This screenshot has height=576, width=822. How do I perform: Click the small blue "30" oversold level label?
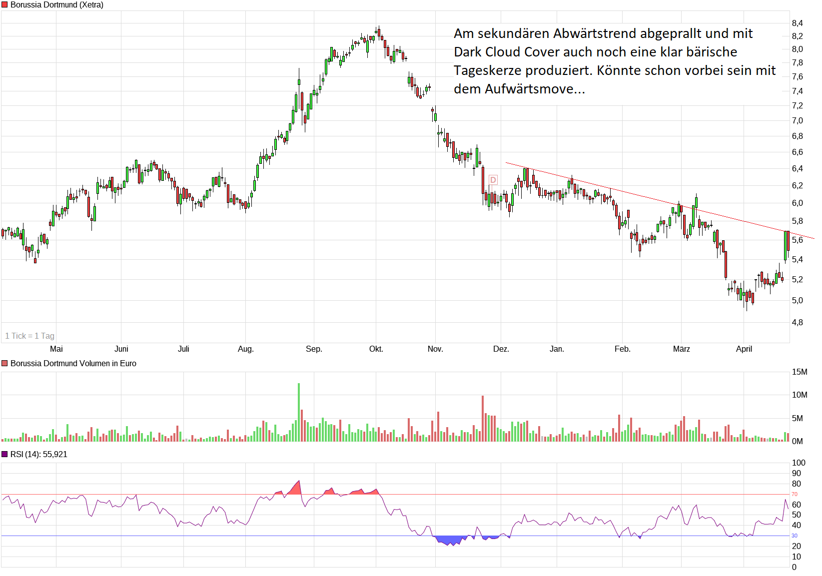(795, 536)
